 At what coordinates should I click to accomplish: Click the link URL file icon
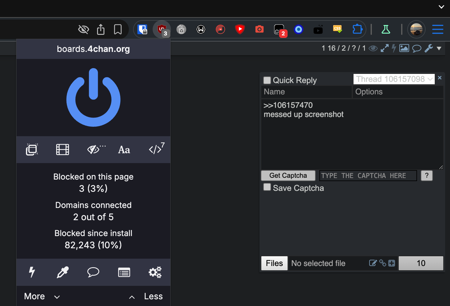pyautogui.click(x=383, y=263)
